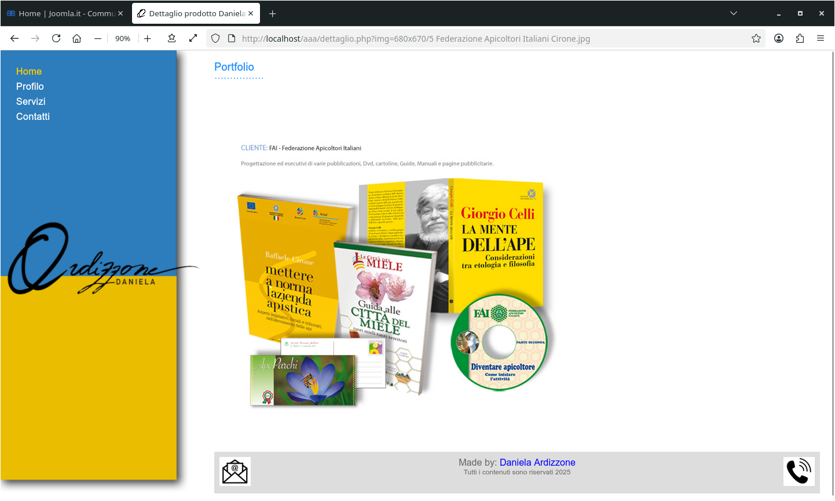Click the envelope email icon in footer
The height and width of the screenshot is (501, 835).
[x=235, y=471]
